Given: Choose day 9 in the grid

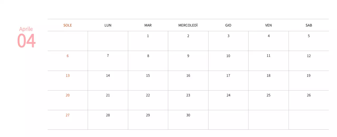Looking at the screenshot, I should [188, 56].
